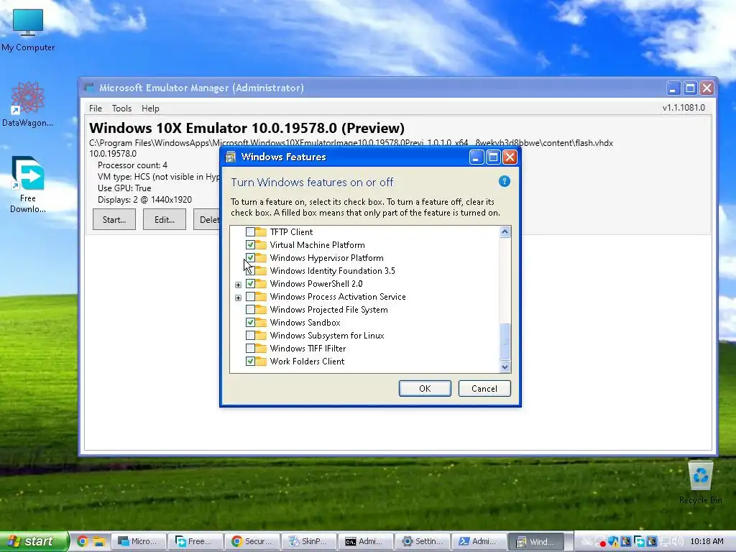The width and height of the screenshot is (736, 552).
Task: Click the 'Processor count: 4' text
Action: (x=132, y=165)
